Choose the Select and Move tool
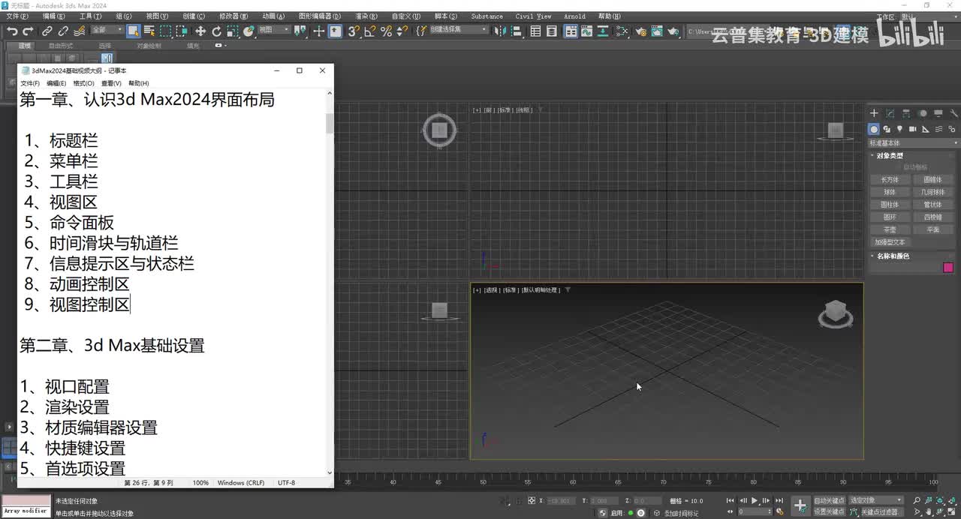 tap(200, 31)
